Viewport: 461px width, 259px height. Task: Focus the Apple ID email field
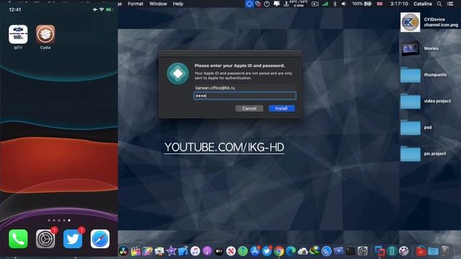(245, 88)
